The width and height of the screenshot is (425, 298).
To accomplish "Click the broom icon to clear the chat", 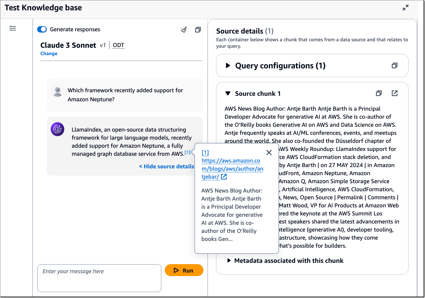I will tap(184, 29).
